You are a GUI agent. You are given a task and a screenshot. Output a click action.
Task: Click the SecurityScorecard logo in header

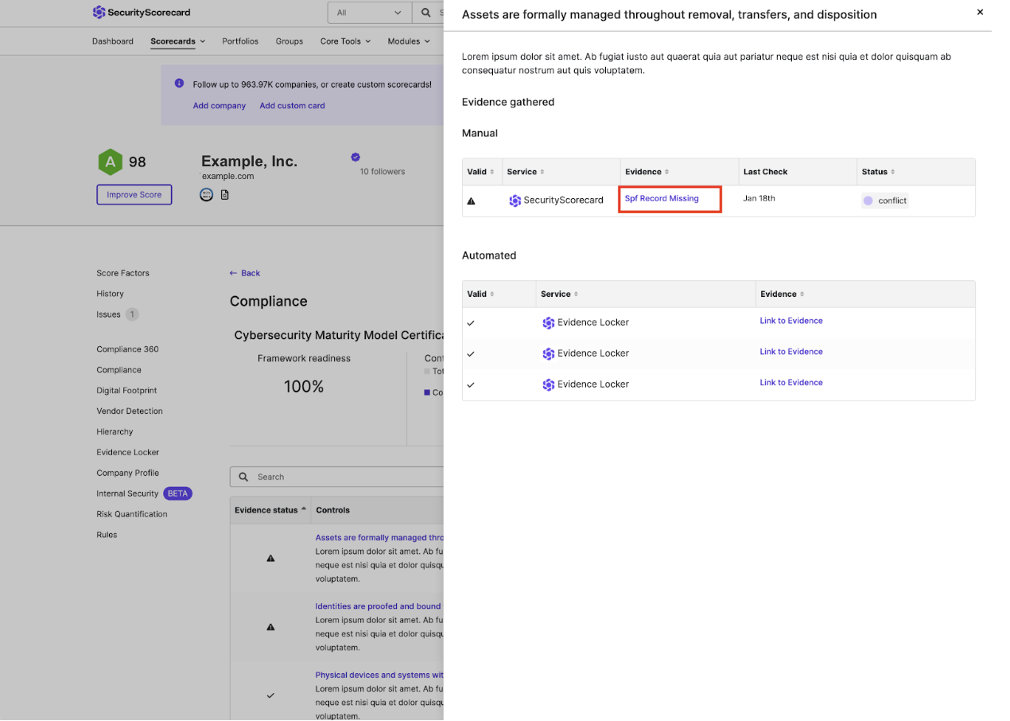pos(142,12)
